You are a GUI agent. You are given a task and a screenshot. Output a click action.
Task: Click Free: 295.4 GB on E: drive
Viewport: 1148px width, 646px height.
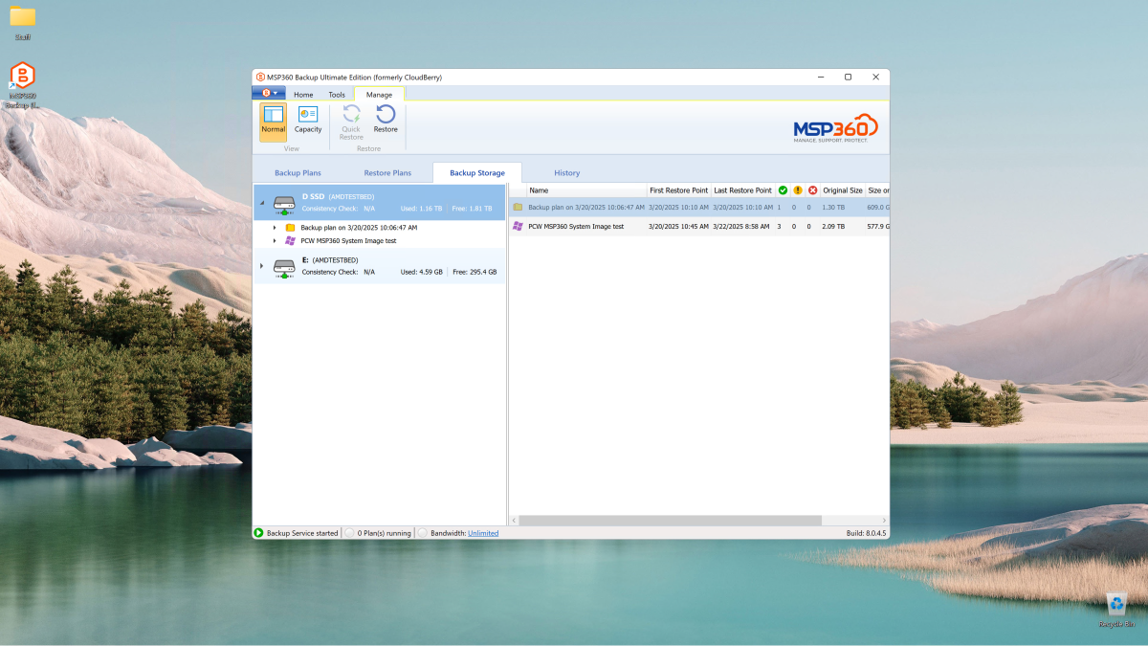click(x=474, y=272)
